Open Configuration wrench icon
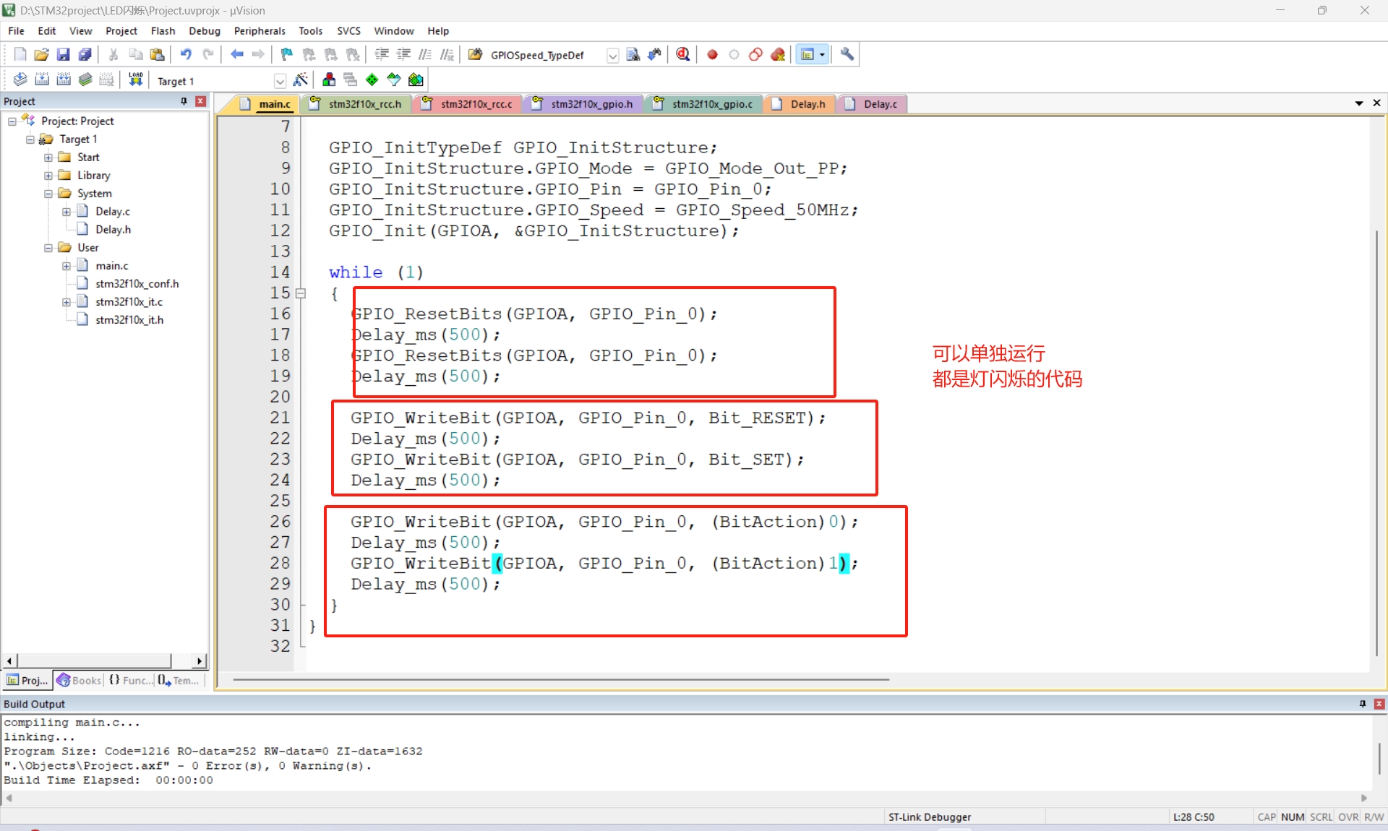Image resolution: width=1388 pixels, height=831 pixels. pyautogui.click(x=847, y=54)
